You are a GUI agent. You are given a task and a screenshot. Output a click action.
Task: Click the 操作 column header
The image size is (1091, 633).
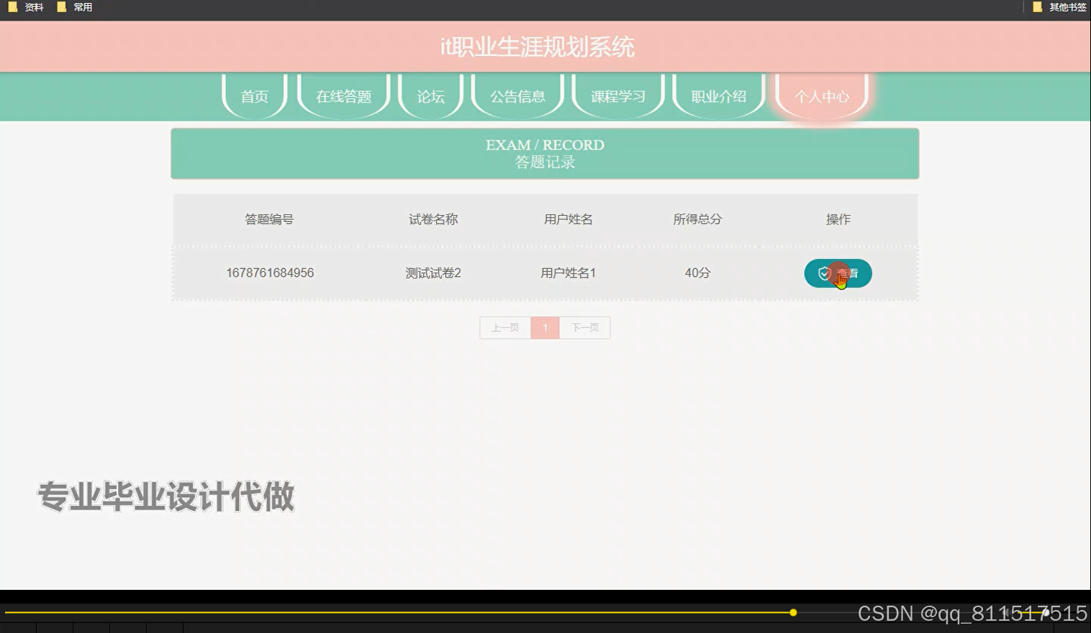click(838, 219)
